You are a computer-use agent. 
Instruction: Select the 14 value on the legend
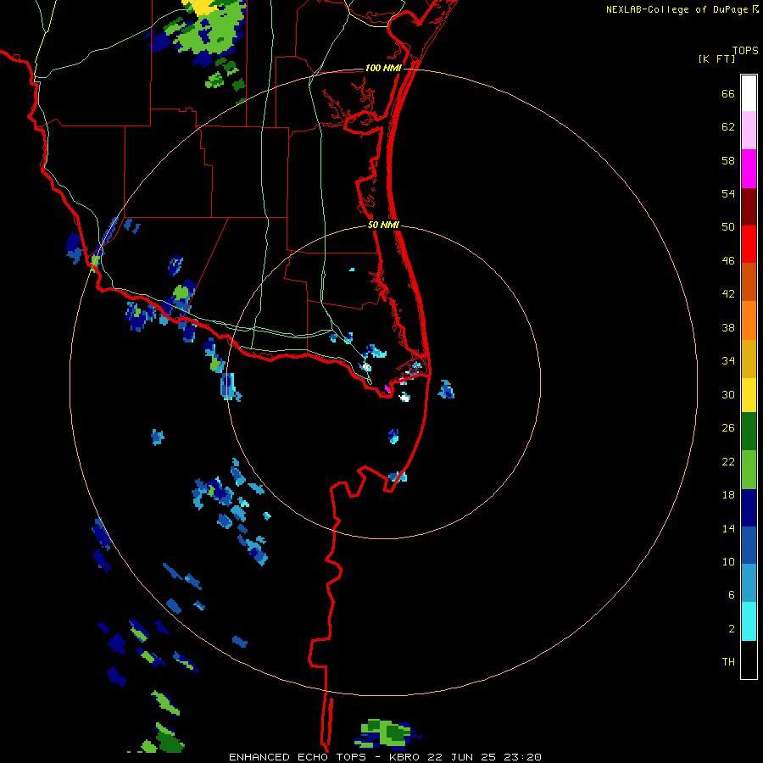pos(728,528)
